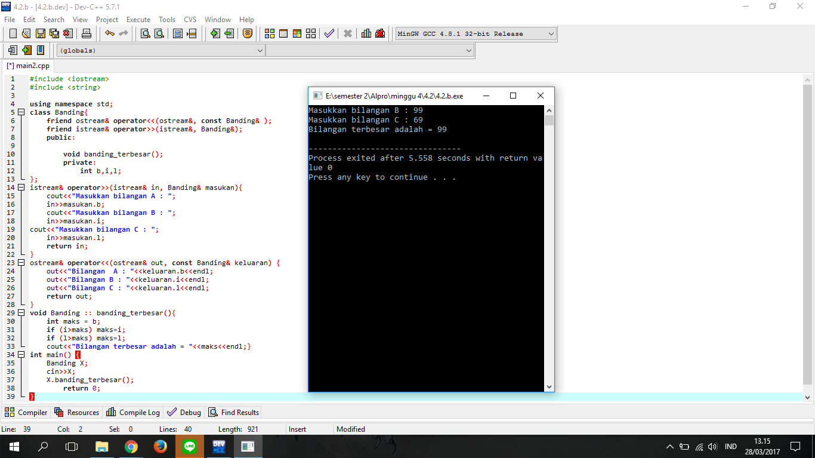Add a file to project with green plus icon
Image resolution: width=815 pixels, height=458 pixels.
[x=215, y=33]
